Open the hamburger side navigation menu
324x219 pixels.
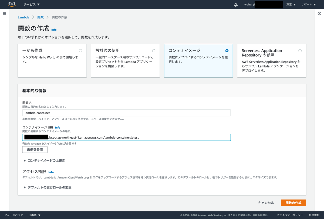click(4, 13)
